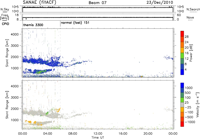The height and width of the screenshot is (139, 200).
Task: Pick the teal Power segment between 8 and 12
Action: coord(182,61)
